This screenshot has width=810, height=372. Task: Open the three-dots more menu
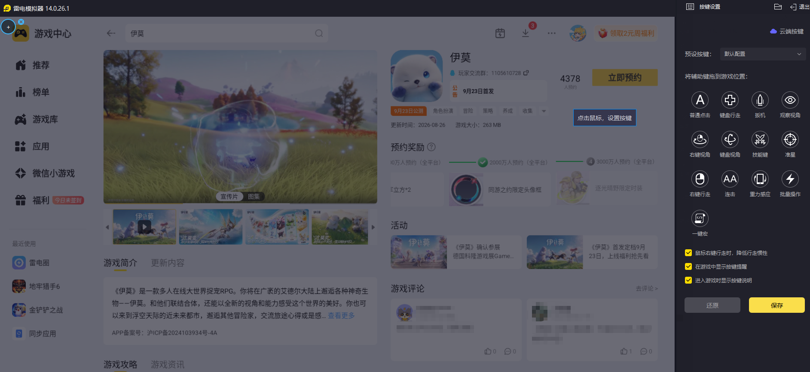(x=552, y=33)
